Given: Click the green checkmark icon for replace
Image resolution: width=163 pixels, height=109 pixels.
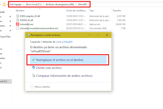Looking at the screenshot, I should tap(33, 60).
